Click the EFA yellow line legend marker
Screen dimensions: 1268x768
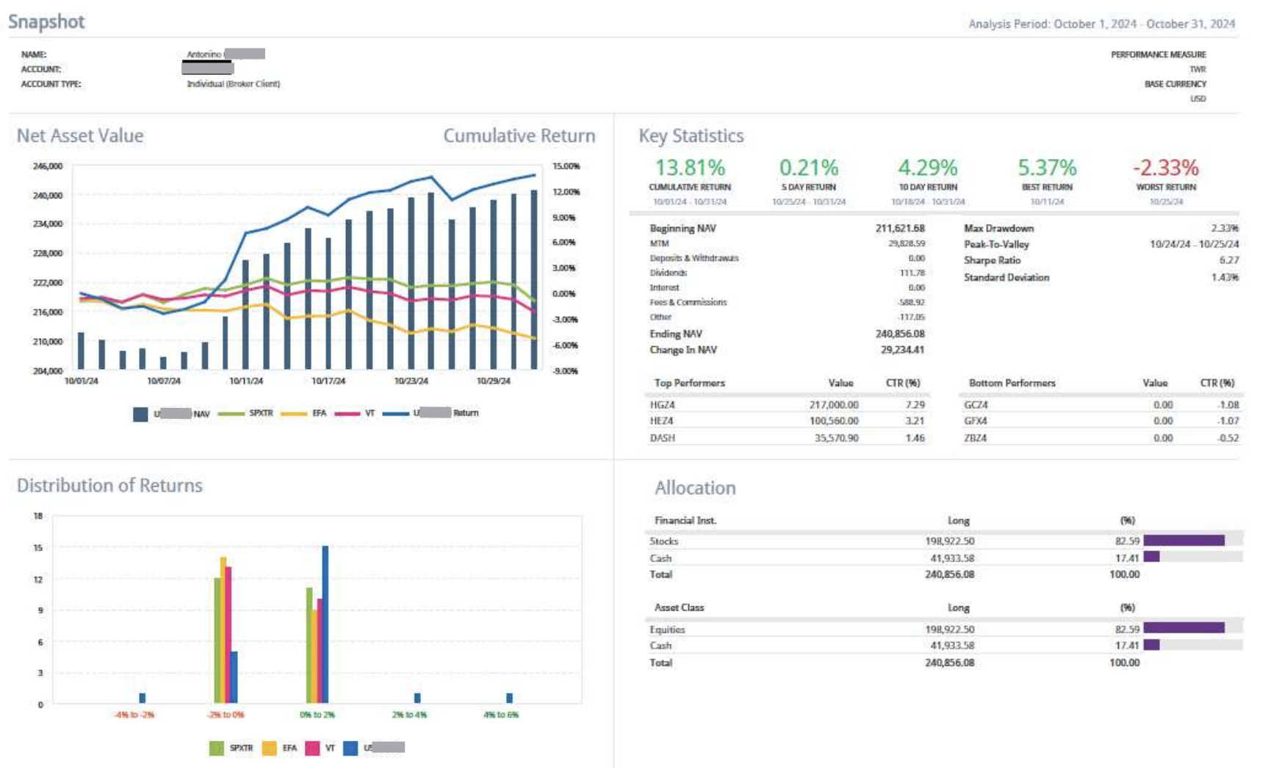(x=294, y=414)
